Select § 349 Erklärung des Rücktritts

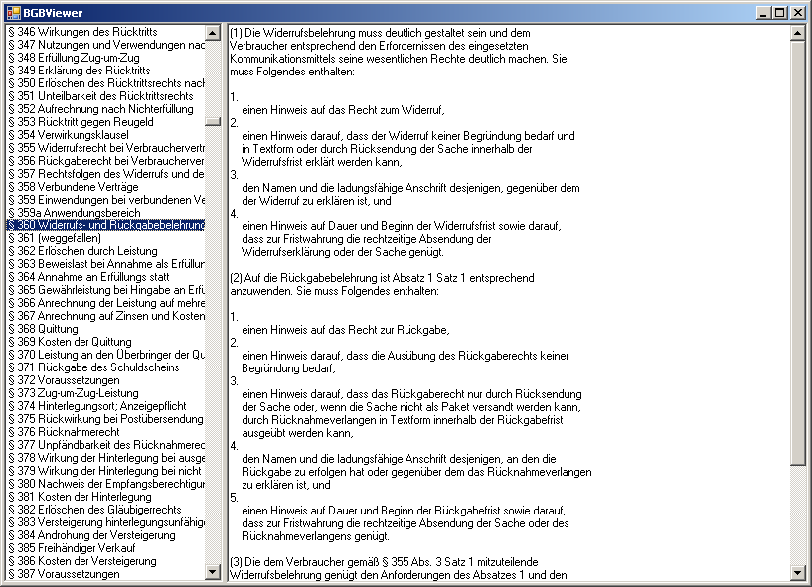tap(105, 71)
